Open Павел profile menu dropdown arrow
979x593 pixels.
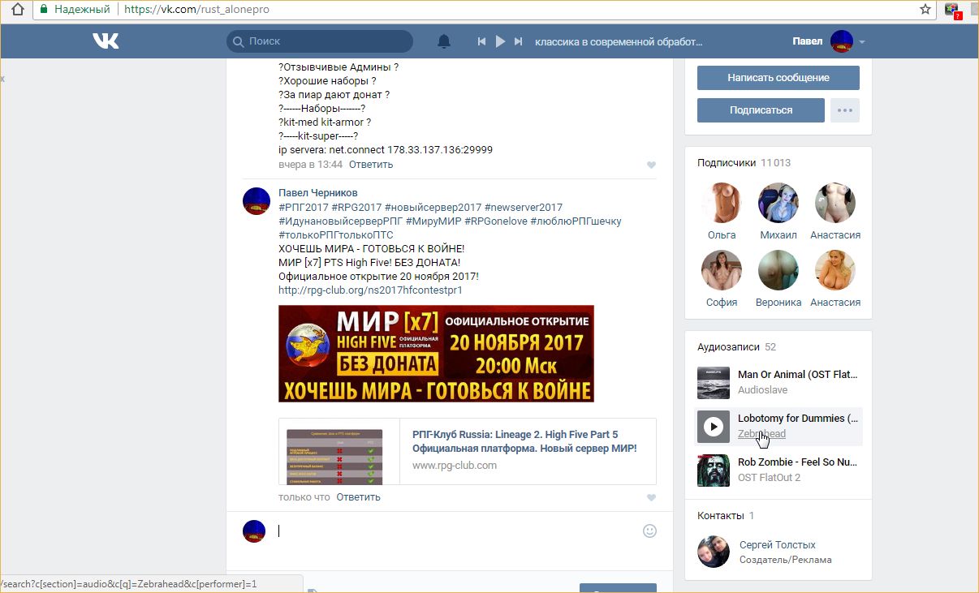coord(862,42)
